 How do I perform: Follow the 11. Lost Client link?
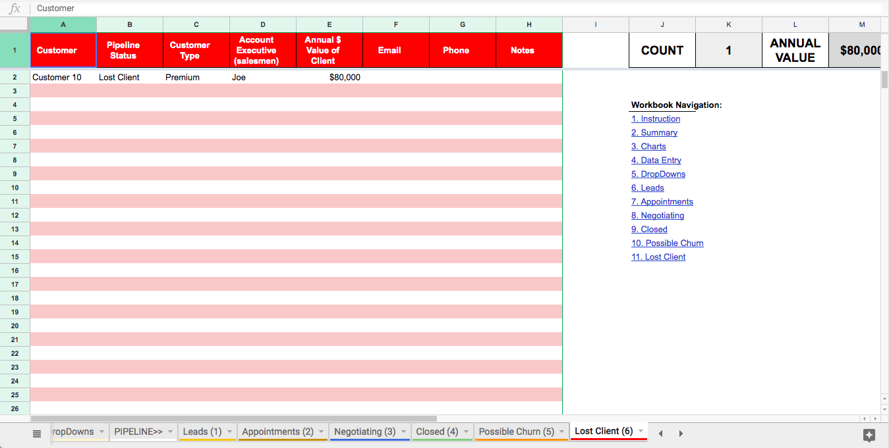[x=658, y=257]
